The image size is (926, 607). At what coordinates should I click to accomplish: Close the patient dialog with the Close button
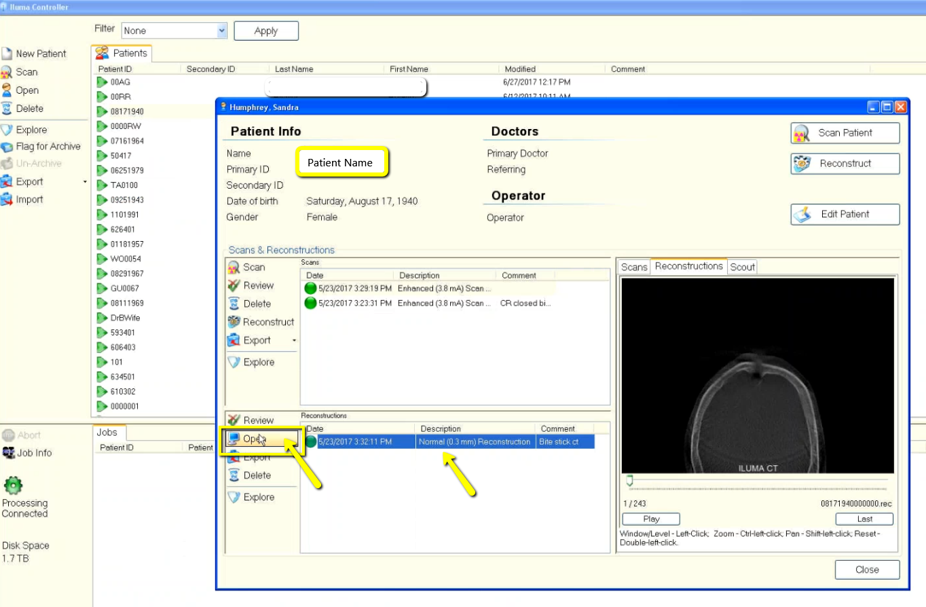867,570
